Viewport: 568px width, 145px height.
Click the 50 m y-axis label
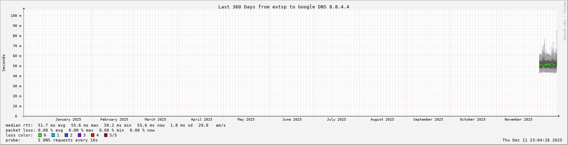(17, 66)
